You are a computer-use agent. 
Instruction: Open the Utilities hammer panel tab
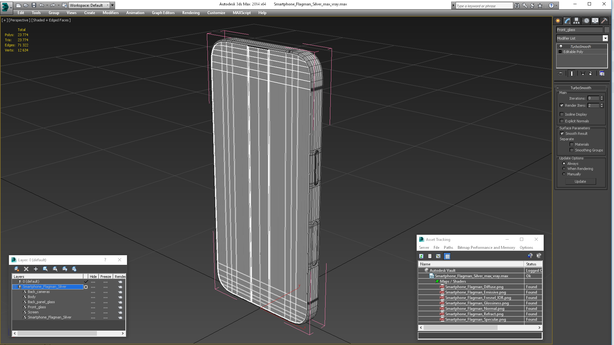pyautogui.click(x=604, y=21)
